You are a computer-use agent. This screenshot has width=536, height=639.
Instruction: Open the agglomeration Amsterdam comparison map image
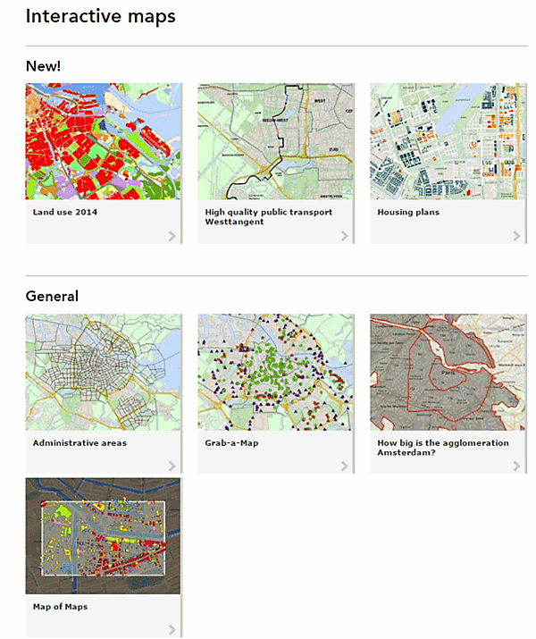click(x=448, y=372)
